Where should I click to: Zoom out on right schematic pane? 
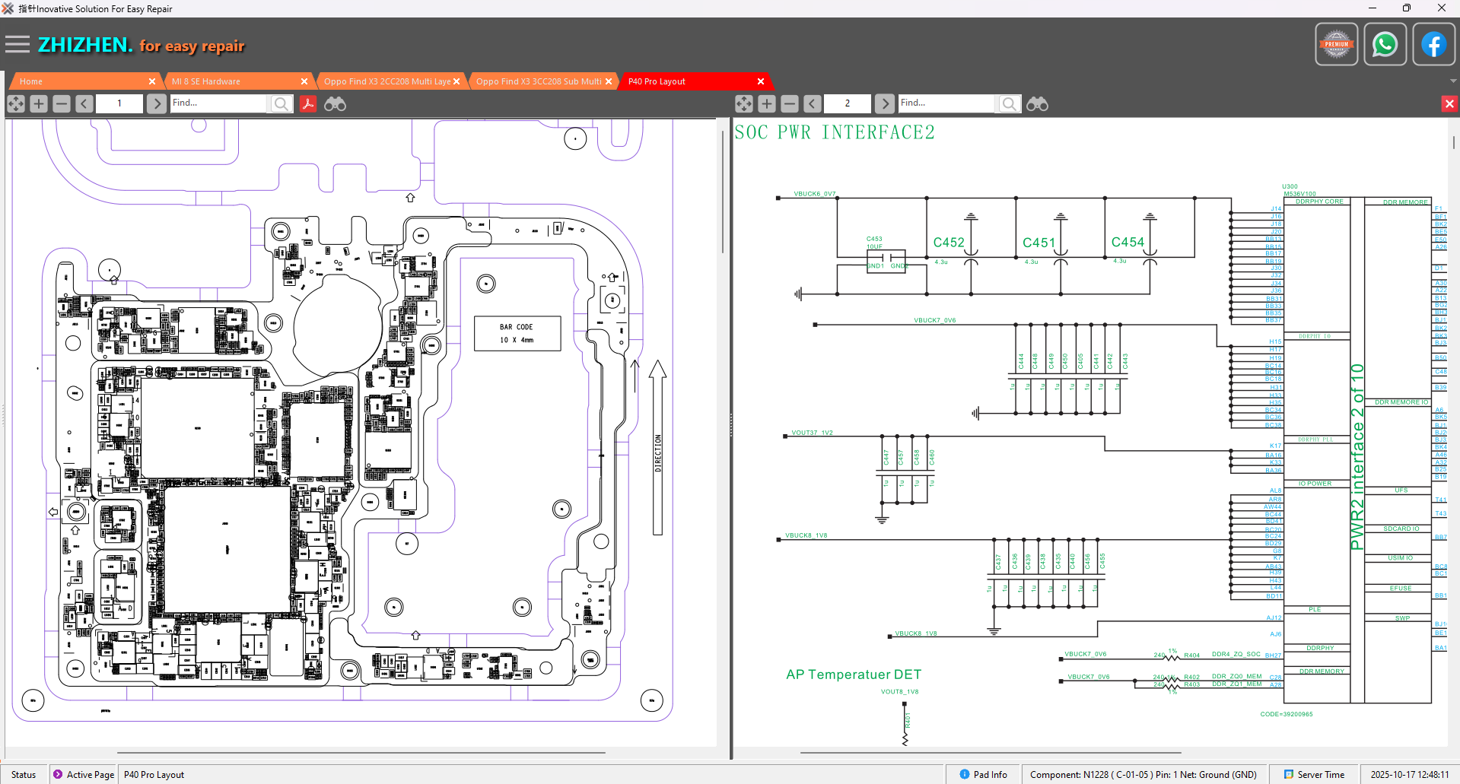790,103
